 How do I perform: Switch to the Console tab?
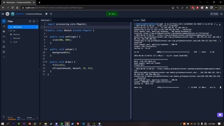[x=136, y=20]
